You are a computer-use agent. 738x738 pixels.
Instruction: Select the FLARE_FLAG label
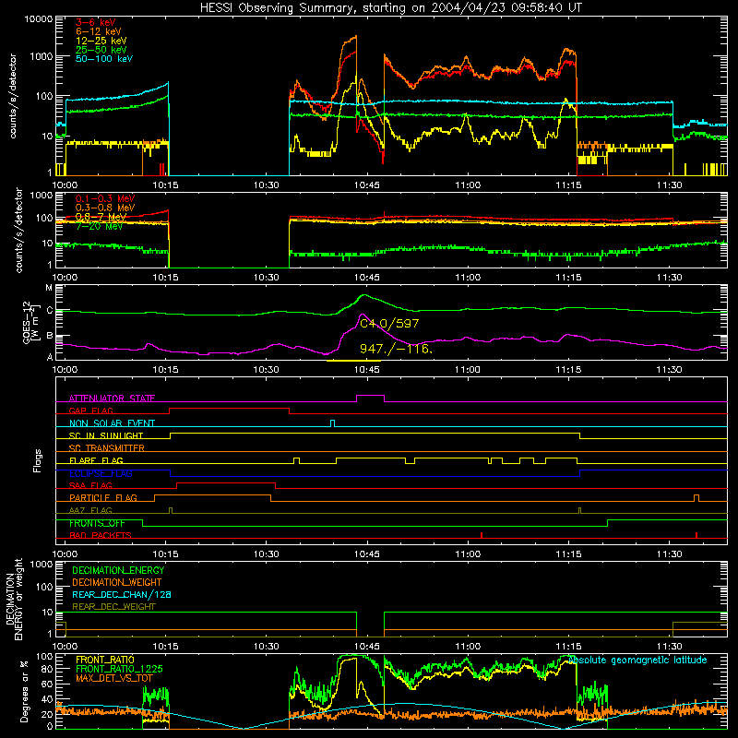[x=96, y=460]
